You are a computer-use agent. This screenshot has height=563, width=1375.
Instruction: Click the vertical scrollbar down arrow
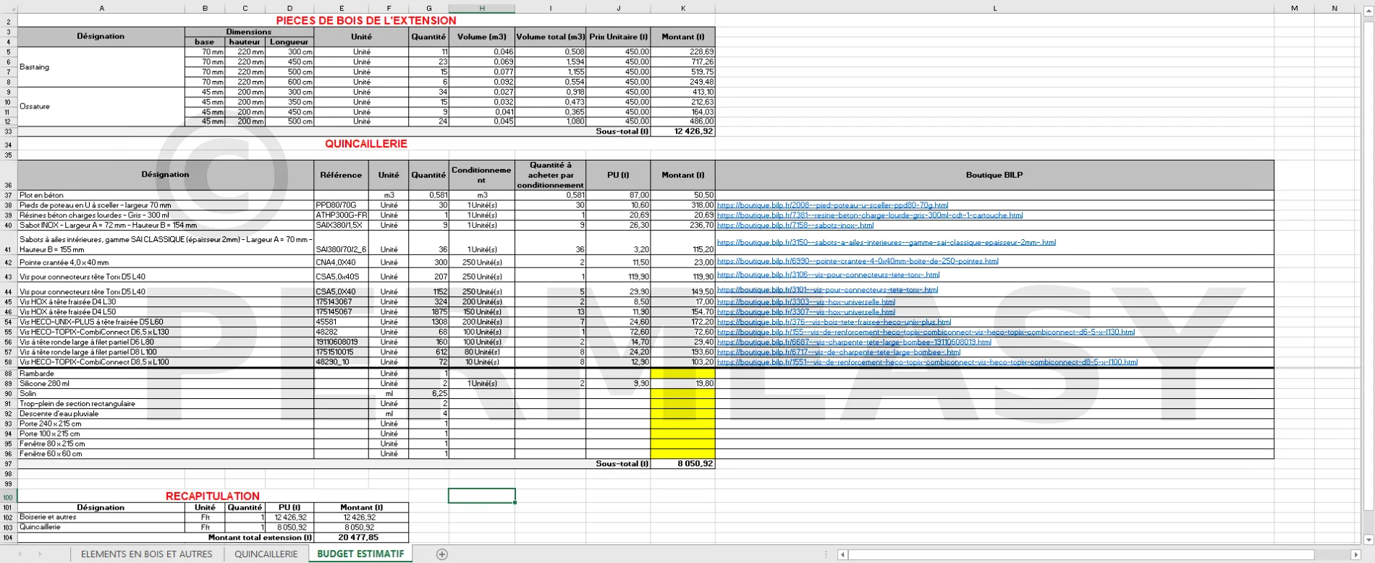1368,539
